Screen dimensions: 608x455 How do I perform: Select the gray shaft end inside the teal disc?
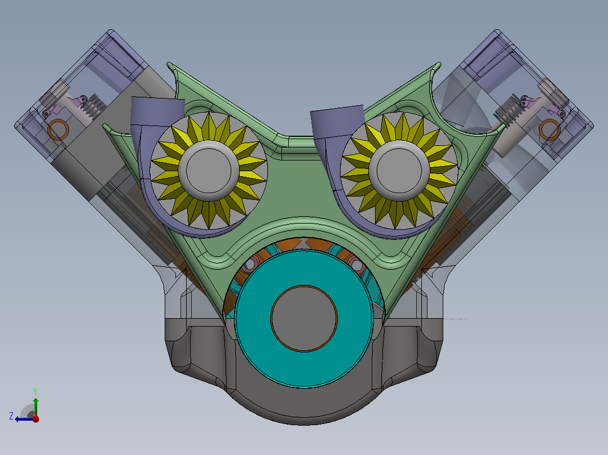304,319
